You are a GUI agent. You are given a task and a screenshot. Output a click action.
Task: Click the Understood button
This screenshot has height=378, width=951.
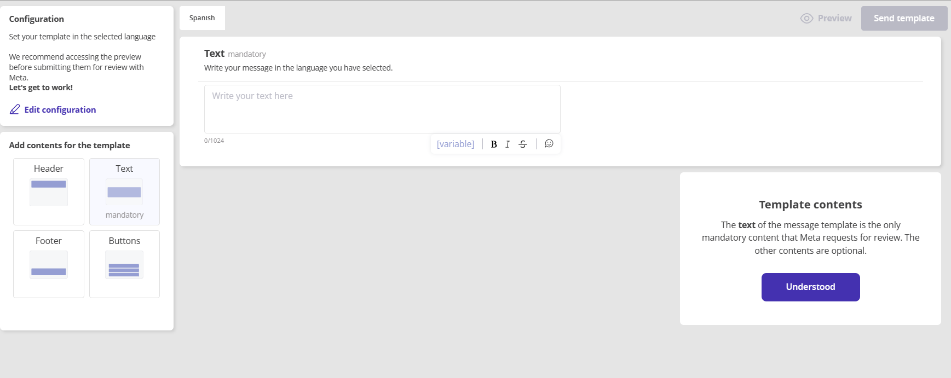coord(810,287)
